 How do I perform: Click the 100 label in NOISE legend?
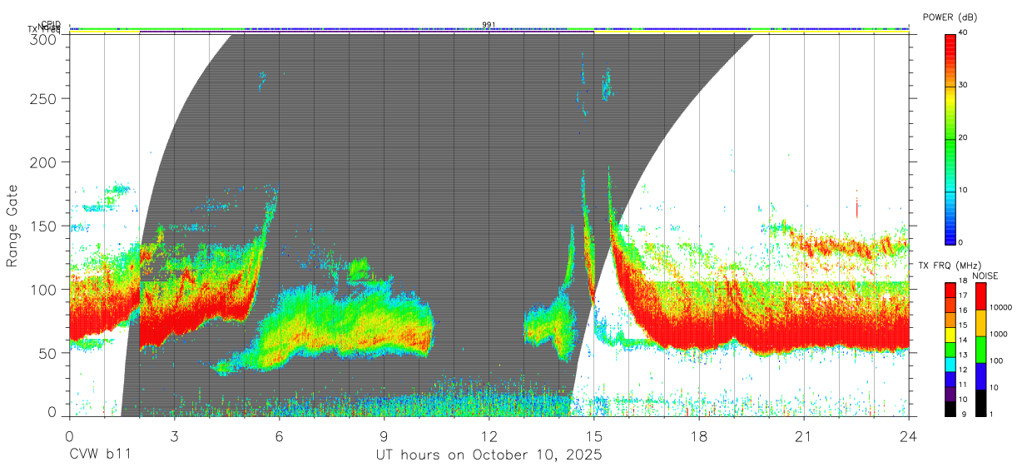click(x=997, y=360)
